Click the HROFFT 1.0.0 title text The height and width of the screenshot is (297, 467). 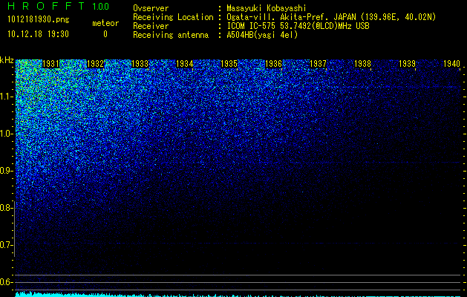pos(59,6)
